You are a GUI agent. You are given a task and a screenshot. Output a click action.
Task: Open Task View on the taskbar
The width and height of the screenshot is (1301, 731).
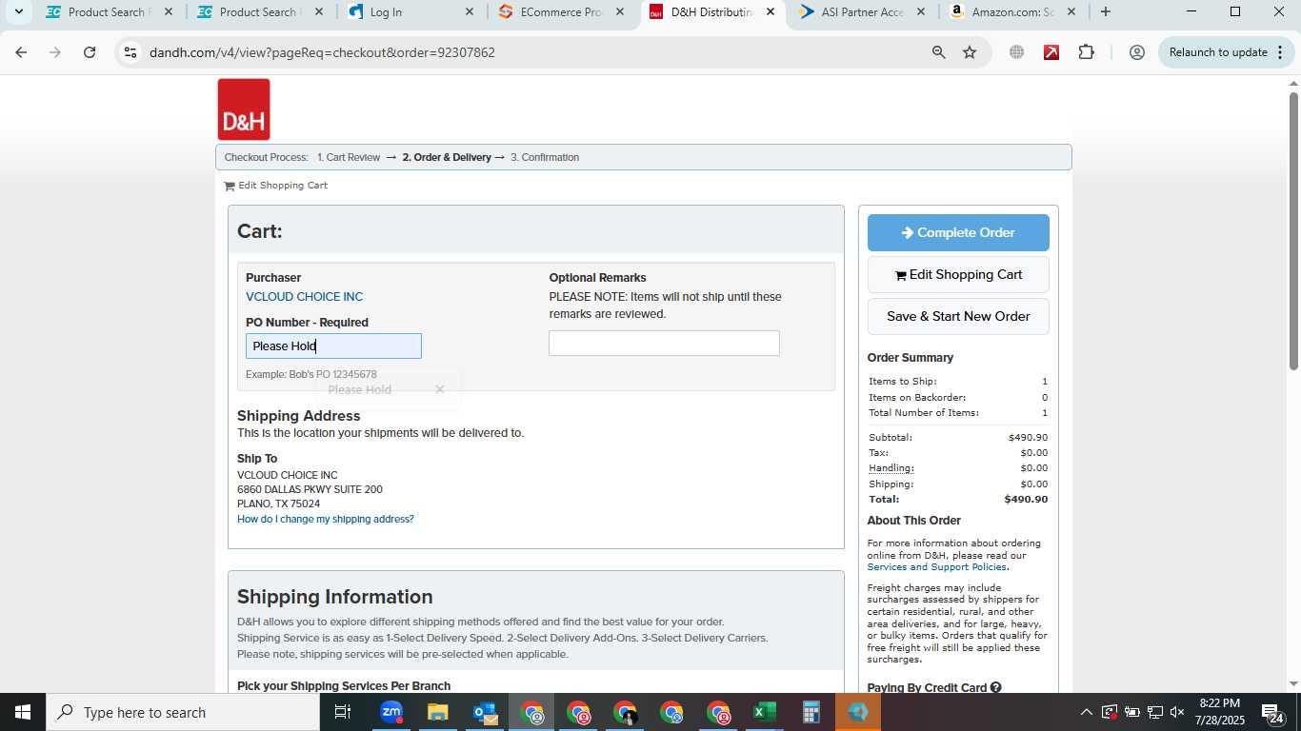(343, 712)
